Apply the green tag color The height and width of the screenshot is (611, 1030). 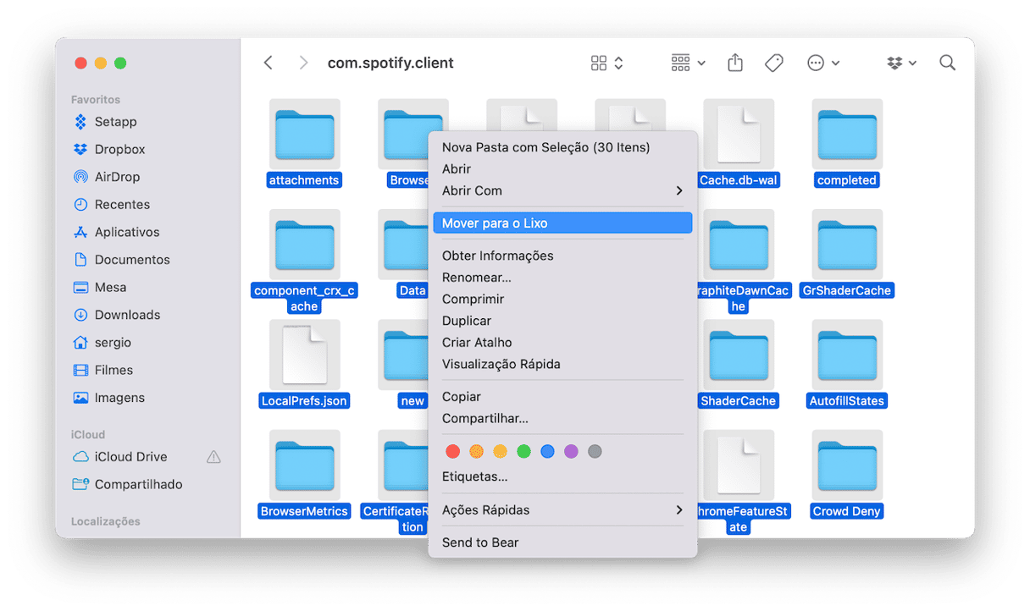pos(524,452)
